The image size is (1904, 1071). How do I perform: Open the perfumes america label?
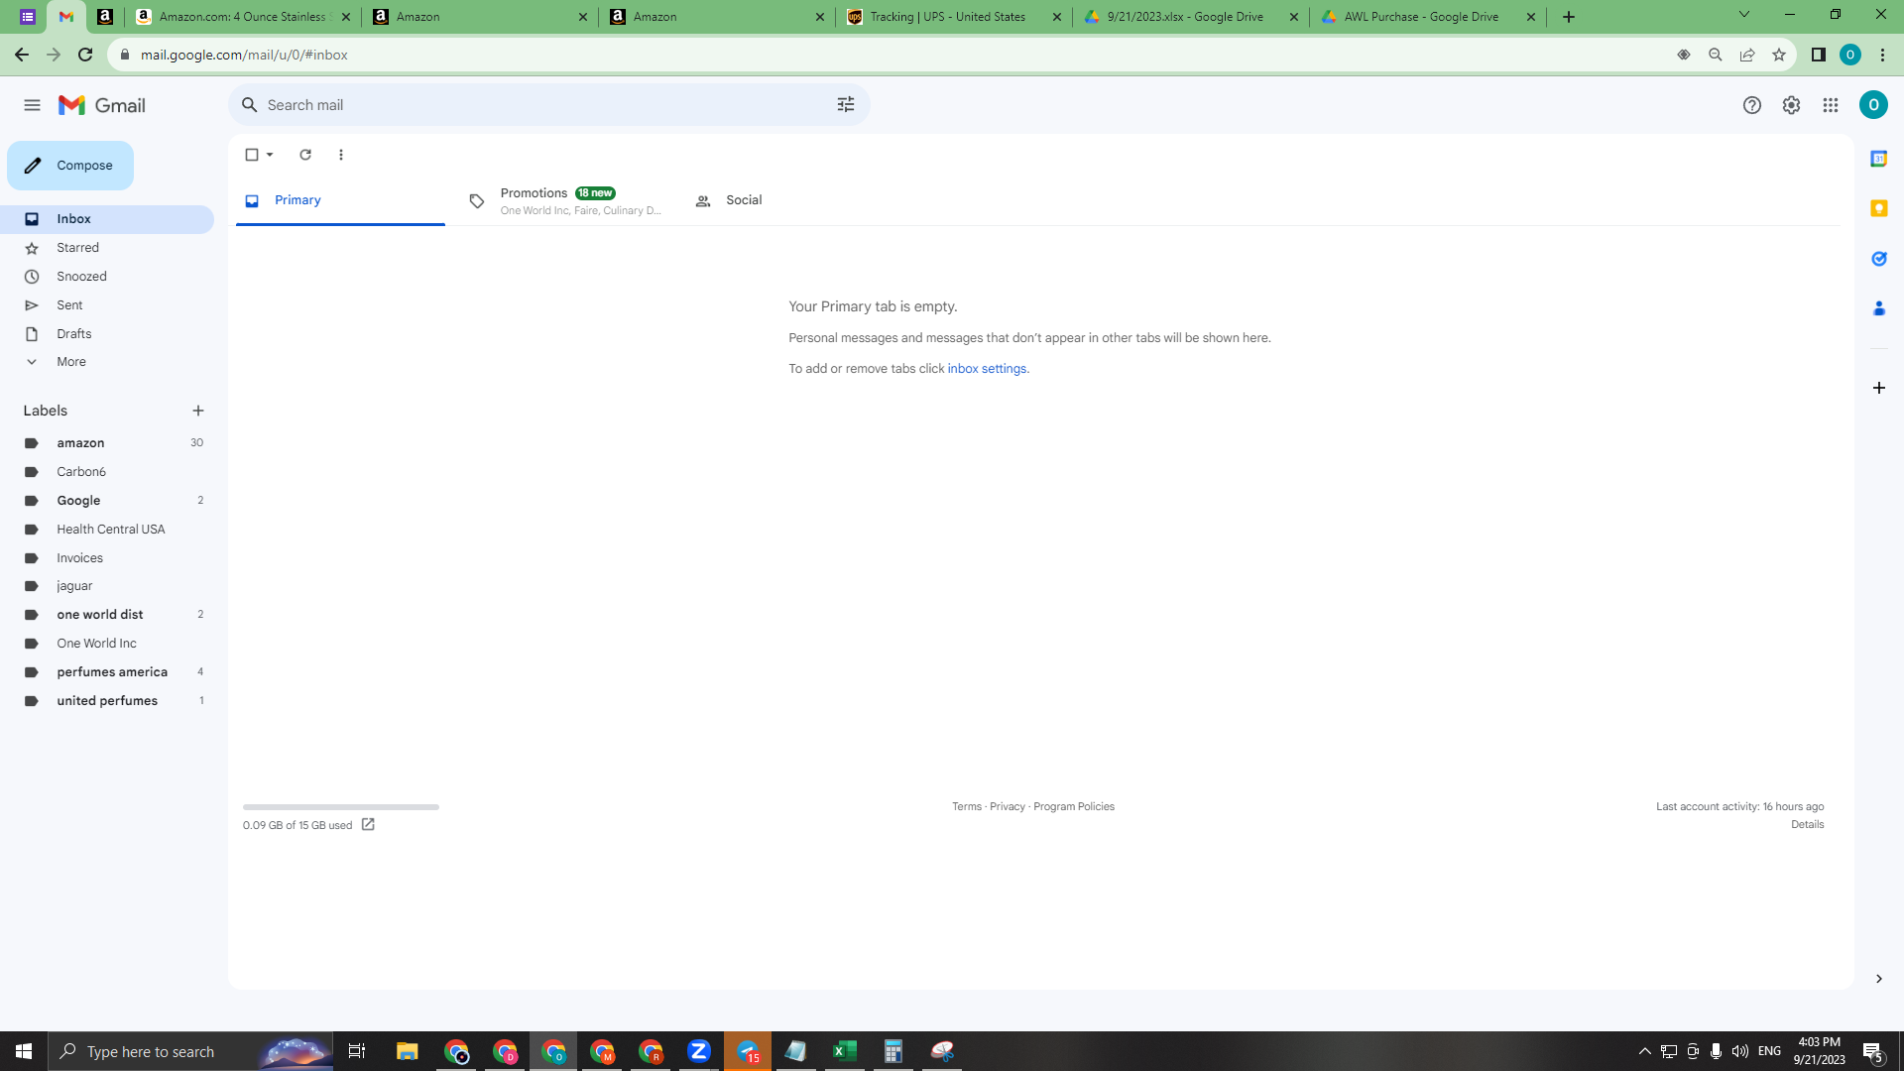[x=107, y=672]
